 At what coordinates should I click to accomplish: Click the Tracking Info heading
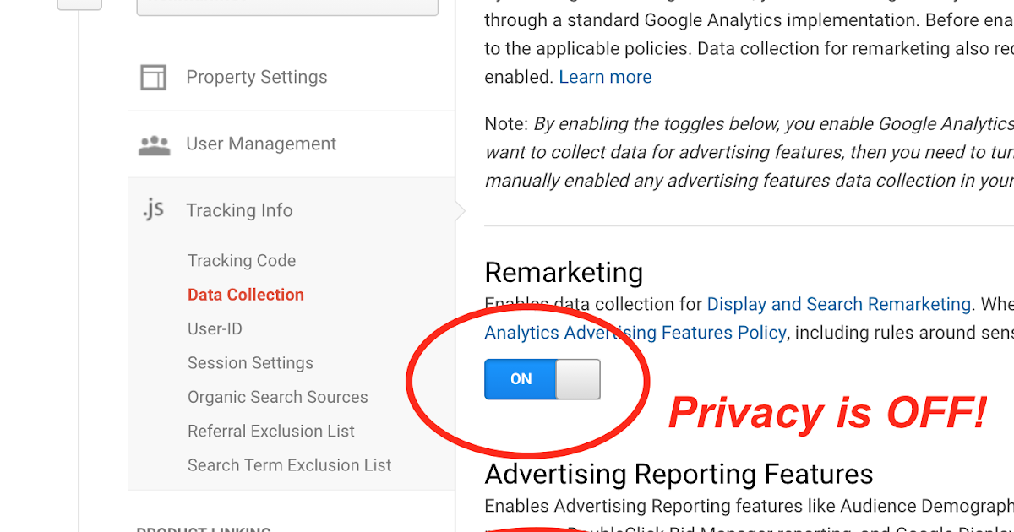click(x=239, y=209)
